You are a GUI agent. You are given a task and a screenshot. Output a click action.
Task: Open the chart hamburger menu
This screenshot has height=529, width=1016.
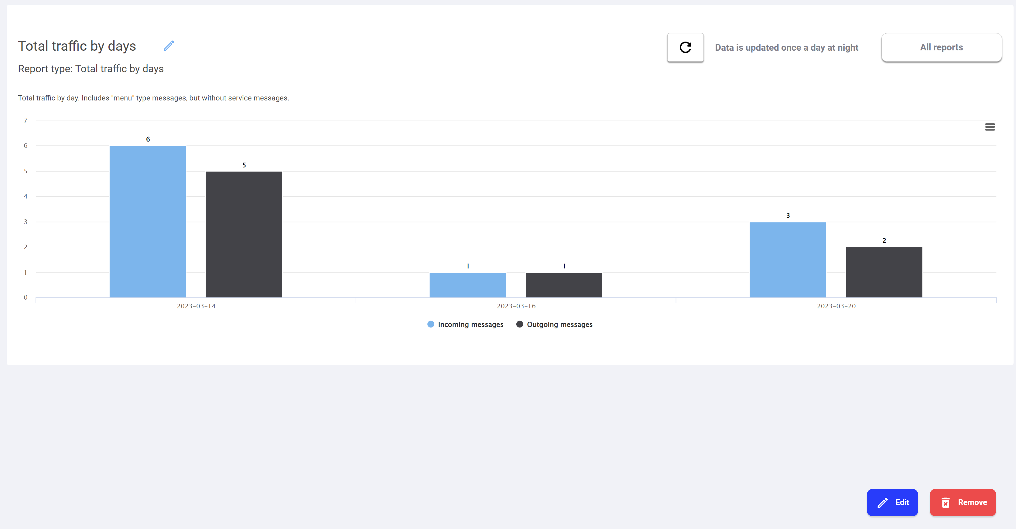pos(990,127)
